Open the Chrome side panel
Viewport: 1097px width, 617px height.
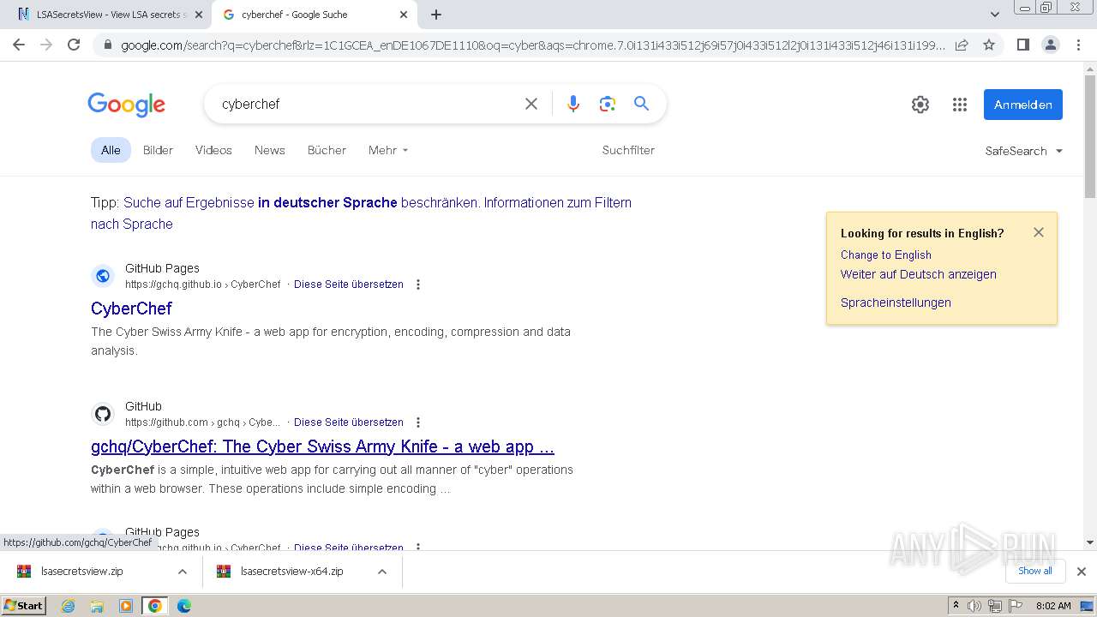(x=1022, y=45)
